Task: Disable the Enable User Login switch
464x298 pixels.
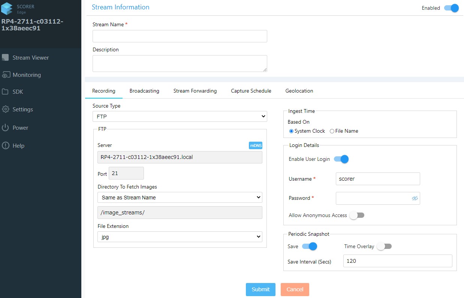Action: 341,159
